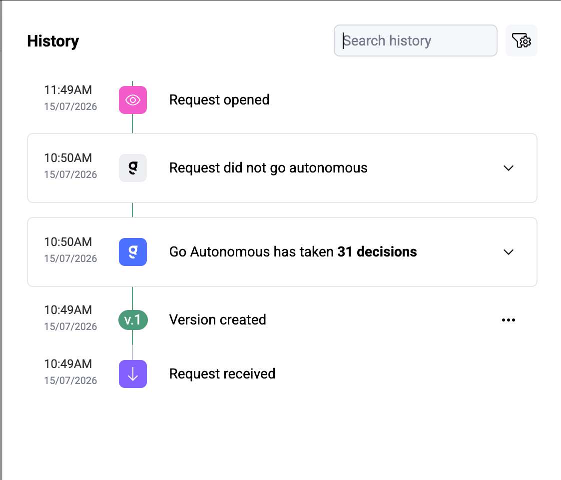This screenshot has height=480, width=561.
Task: Click the green v.1 version badge
Action: [x=133, y=320]
